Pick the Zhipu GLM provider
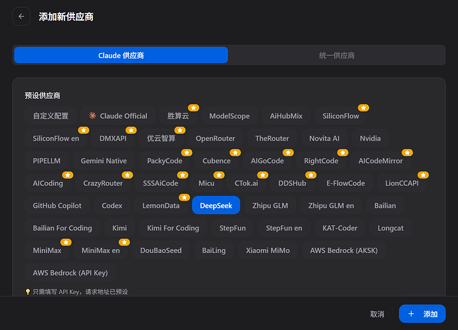Image resolution: width=458 pixels, height=330 pixels. [x=270, y=205]
